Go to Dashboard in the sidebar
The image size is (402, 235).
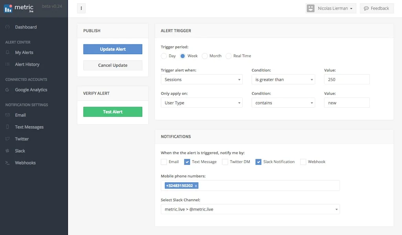tap(26, 27)
